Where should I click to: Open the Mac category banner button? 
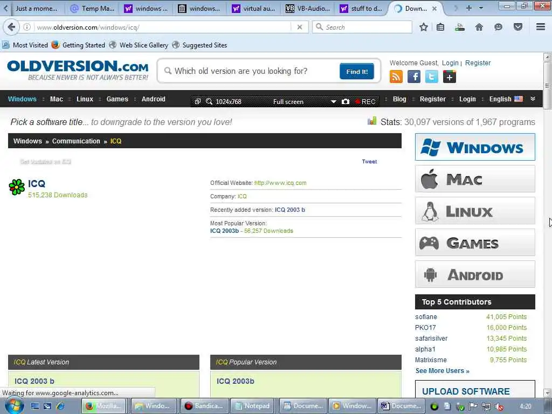475,179
